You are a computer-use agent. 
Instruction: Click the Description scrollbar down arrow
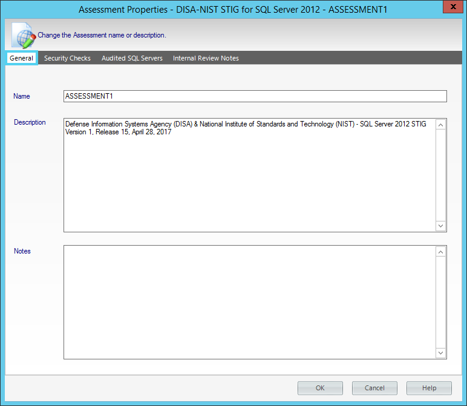(440, 226)
